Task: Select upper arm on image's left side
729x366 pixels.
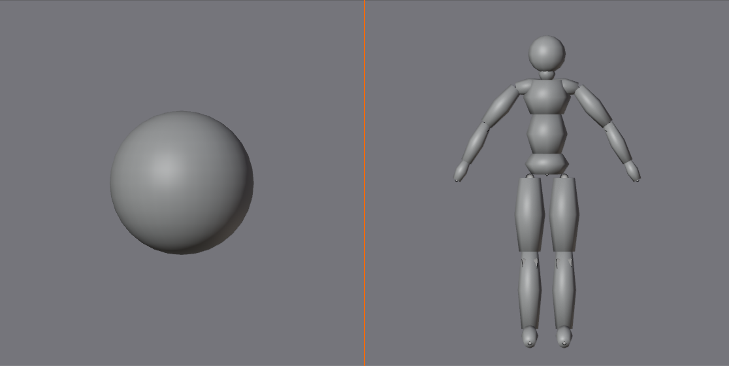Action: click(x=501, y=105)
